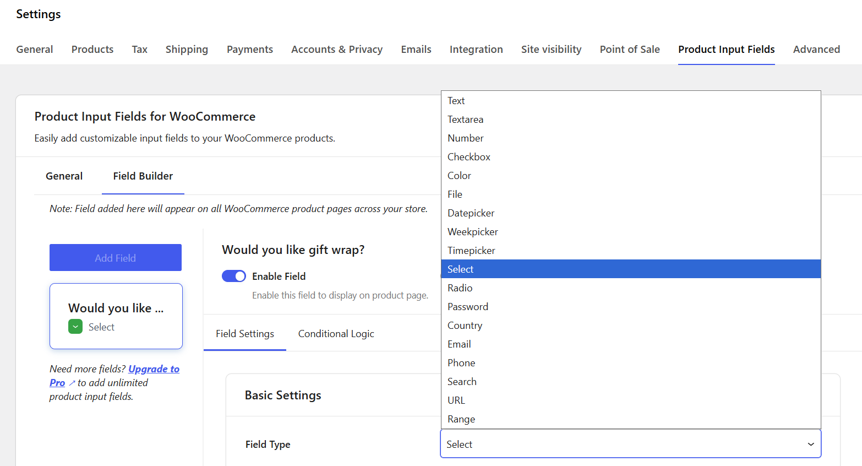Click the highlighted Select option

click(631, 269)
